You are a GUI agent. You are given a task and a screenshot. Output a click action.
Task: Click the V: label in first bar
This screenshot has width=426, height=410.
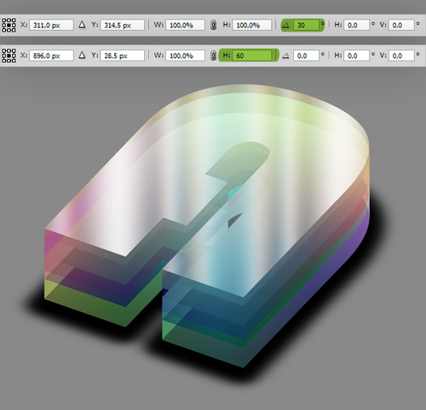click(x=383, y=25)
